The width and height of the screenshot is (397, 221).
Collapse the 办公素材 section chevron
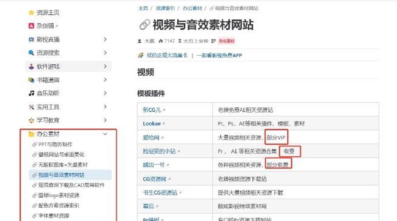tap(105, 134)
